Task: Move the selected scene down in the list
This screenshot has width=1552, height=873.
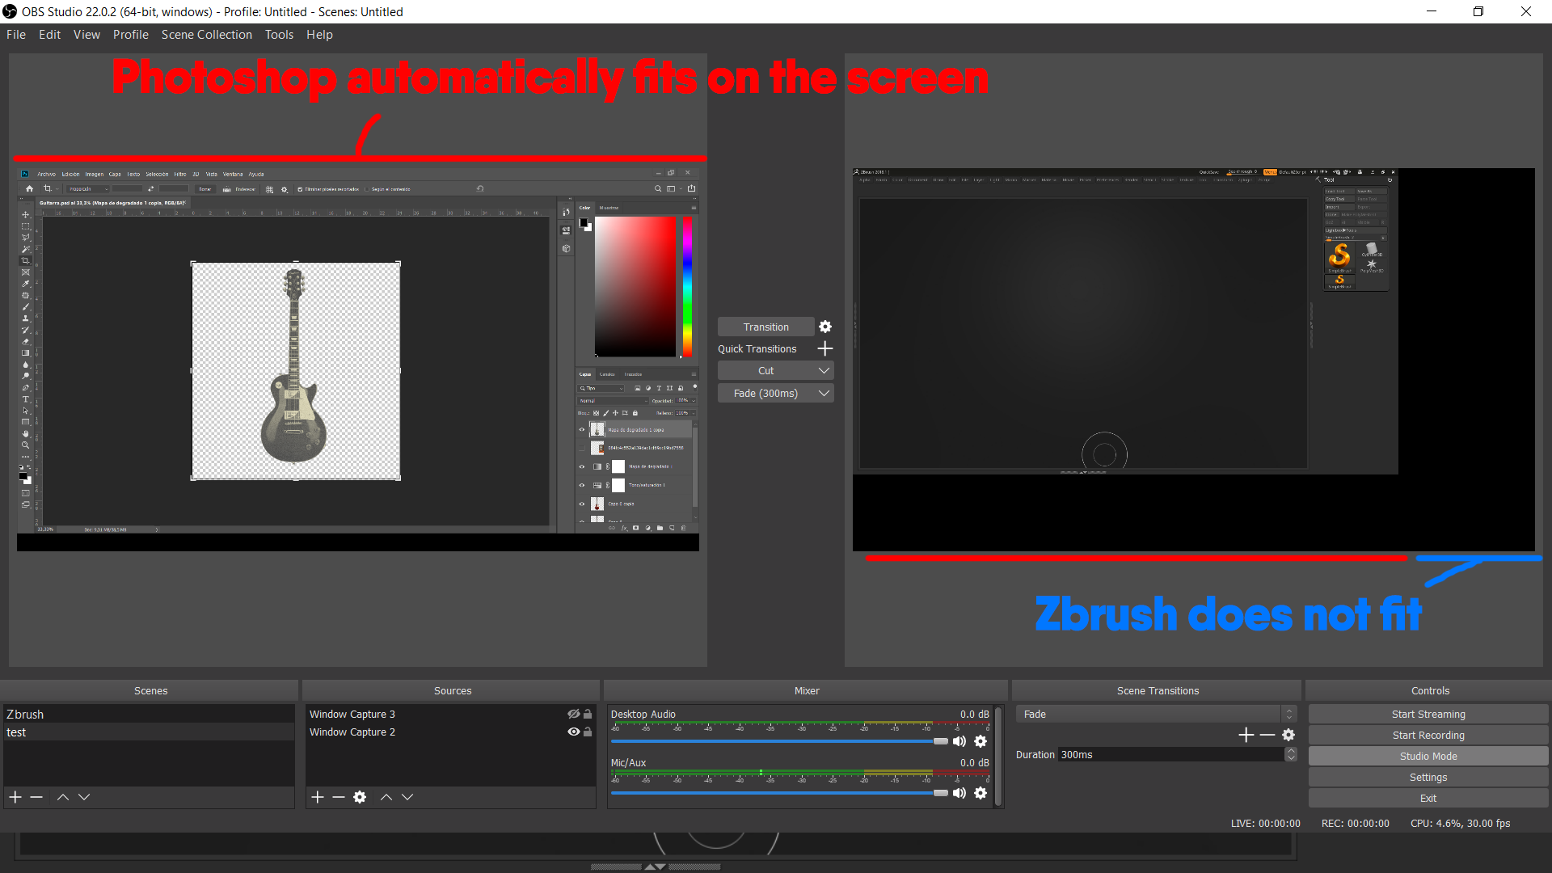Action: [84, 797]
